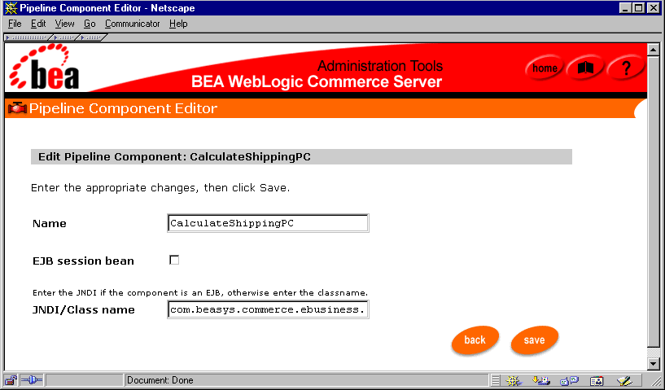Screen dimensions: 665x390
Task: Expand the first collapsed toolbar handle
Action: [x=28, y=37]
